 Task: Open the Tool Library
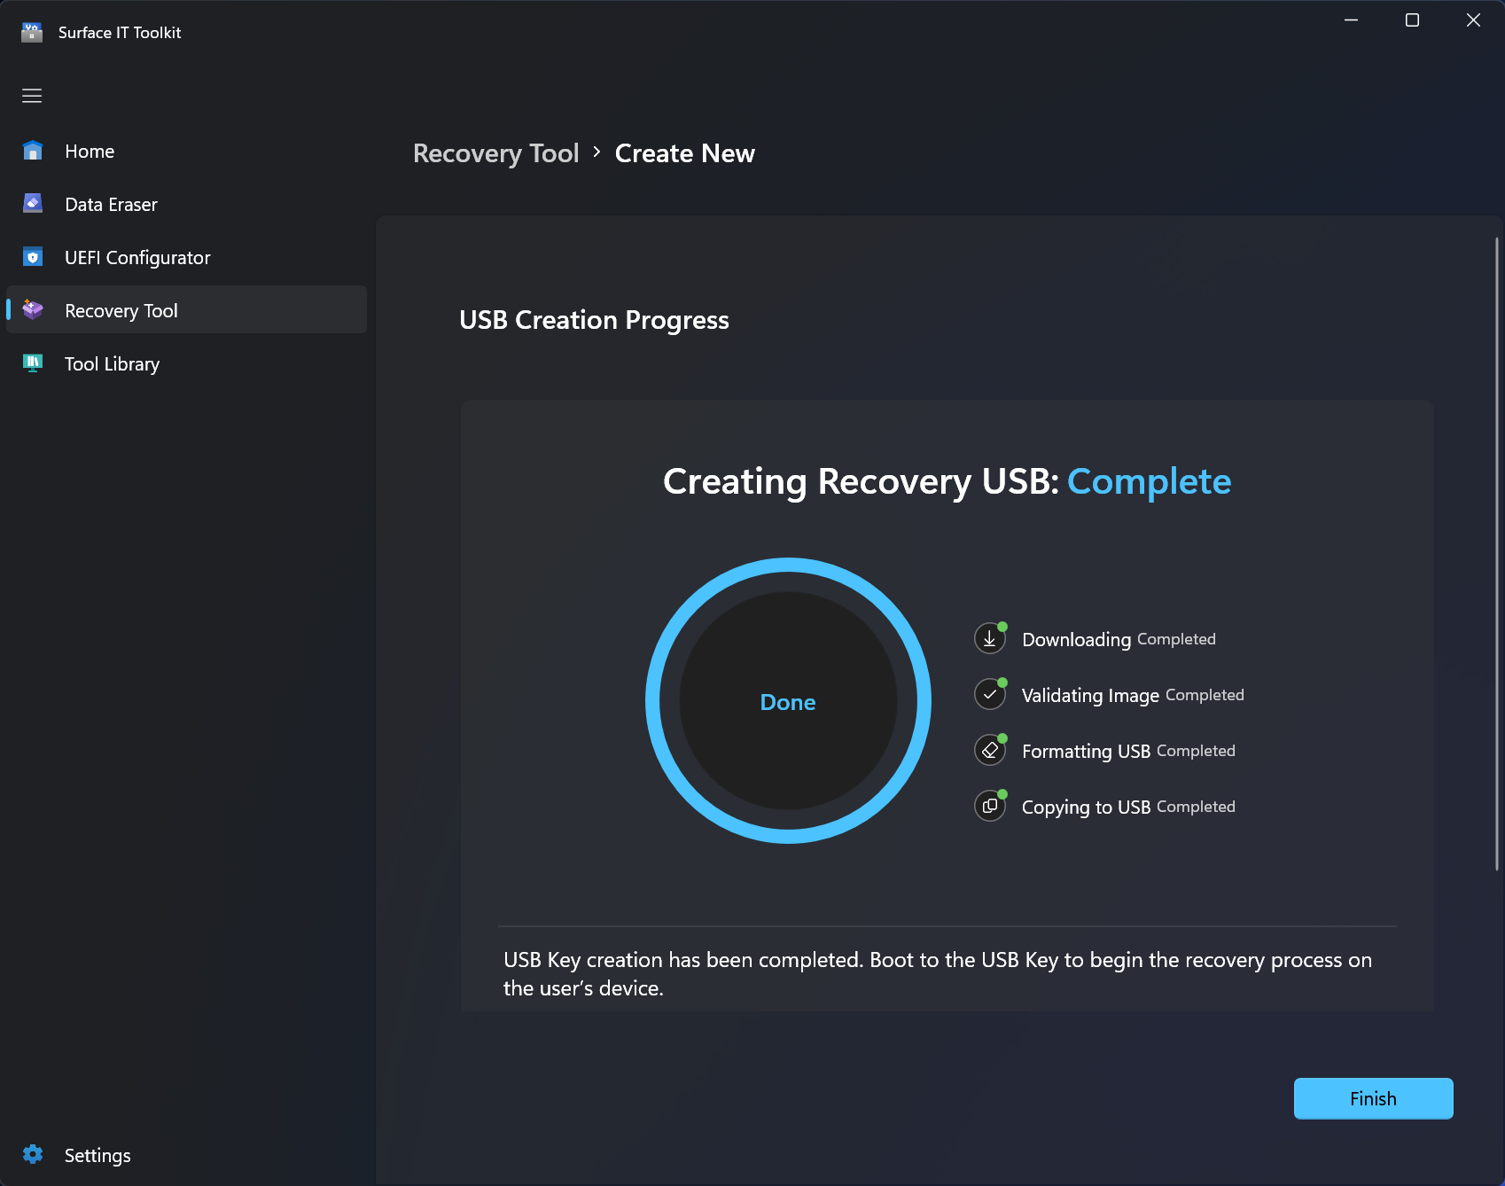[111, 363]
